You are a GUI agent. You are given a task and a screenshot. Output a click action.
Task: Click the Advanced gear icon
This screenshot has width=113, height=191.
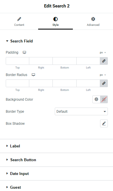pyautogui.click(x=93, y=19)
